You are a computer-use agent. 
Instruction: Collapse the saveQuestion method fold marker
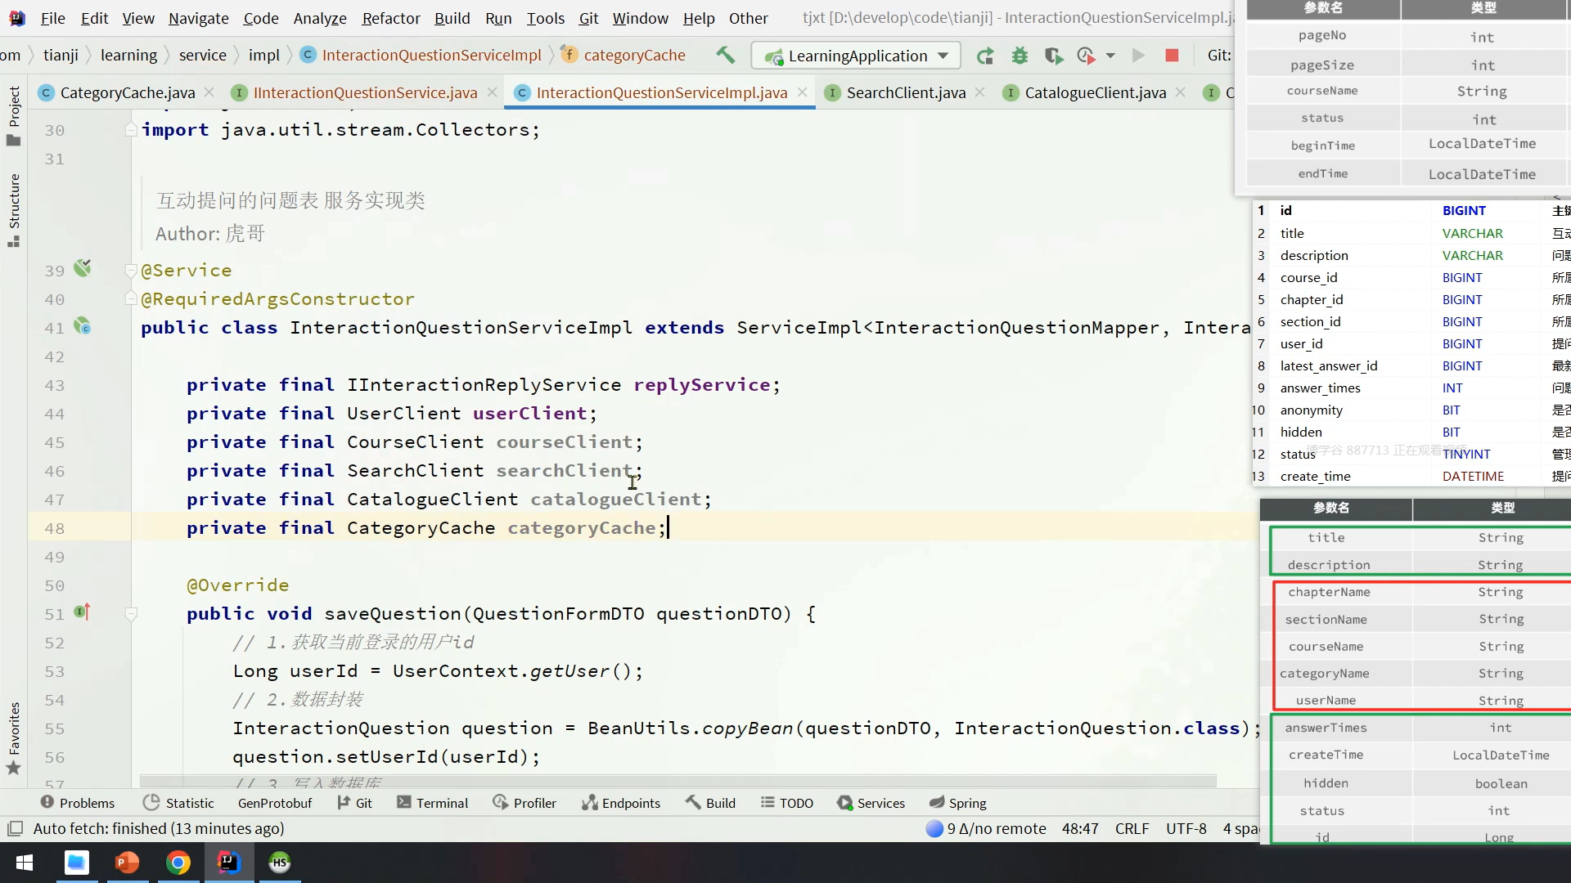(131, 613)
